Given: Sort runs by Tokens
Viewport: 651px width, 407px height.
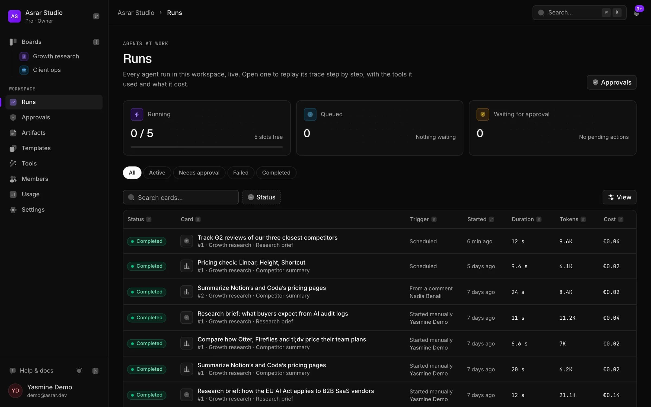Looking at the screenshot, I should [573, 219].
